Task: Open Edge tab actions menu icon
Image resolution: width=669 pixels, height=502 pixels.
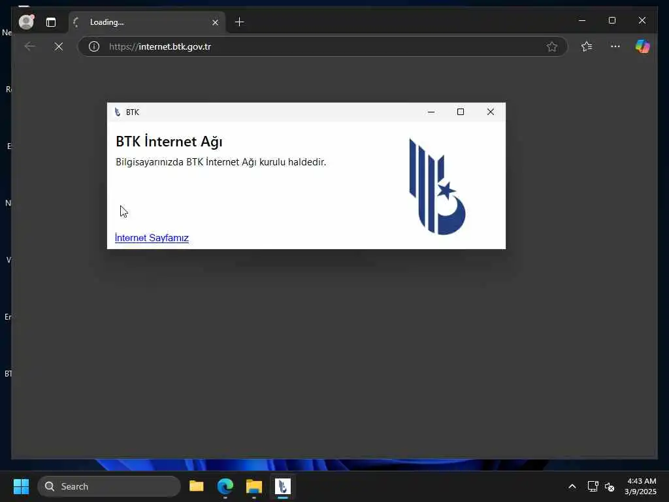Action: pos(51,22)
